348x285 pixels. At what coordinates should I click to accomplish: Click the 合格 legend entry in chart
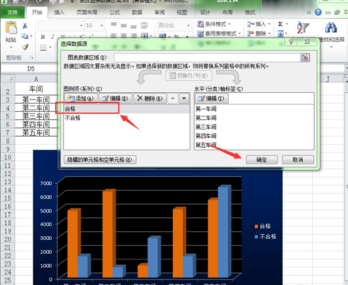263,226
